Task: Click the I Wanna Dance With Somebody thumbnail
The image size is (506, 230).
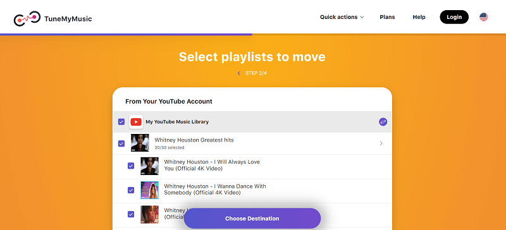Action: tap(150, 190)
